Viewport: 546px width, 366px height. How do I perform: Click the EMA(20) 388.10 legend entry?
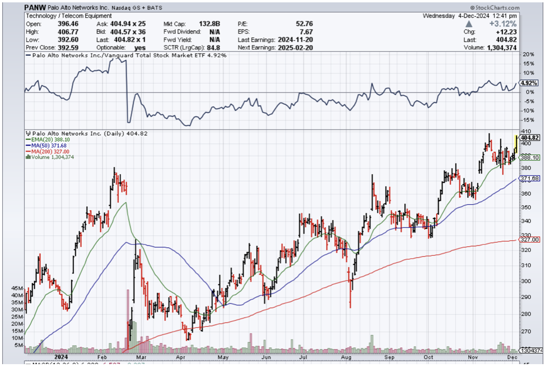(48, 140)
